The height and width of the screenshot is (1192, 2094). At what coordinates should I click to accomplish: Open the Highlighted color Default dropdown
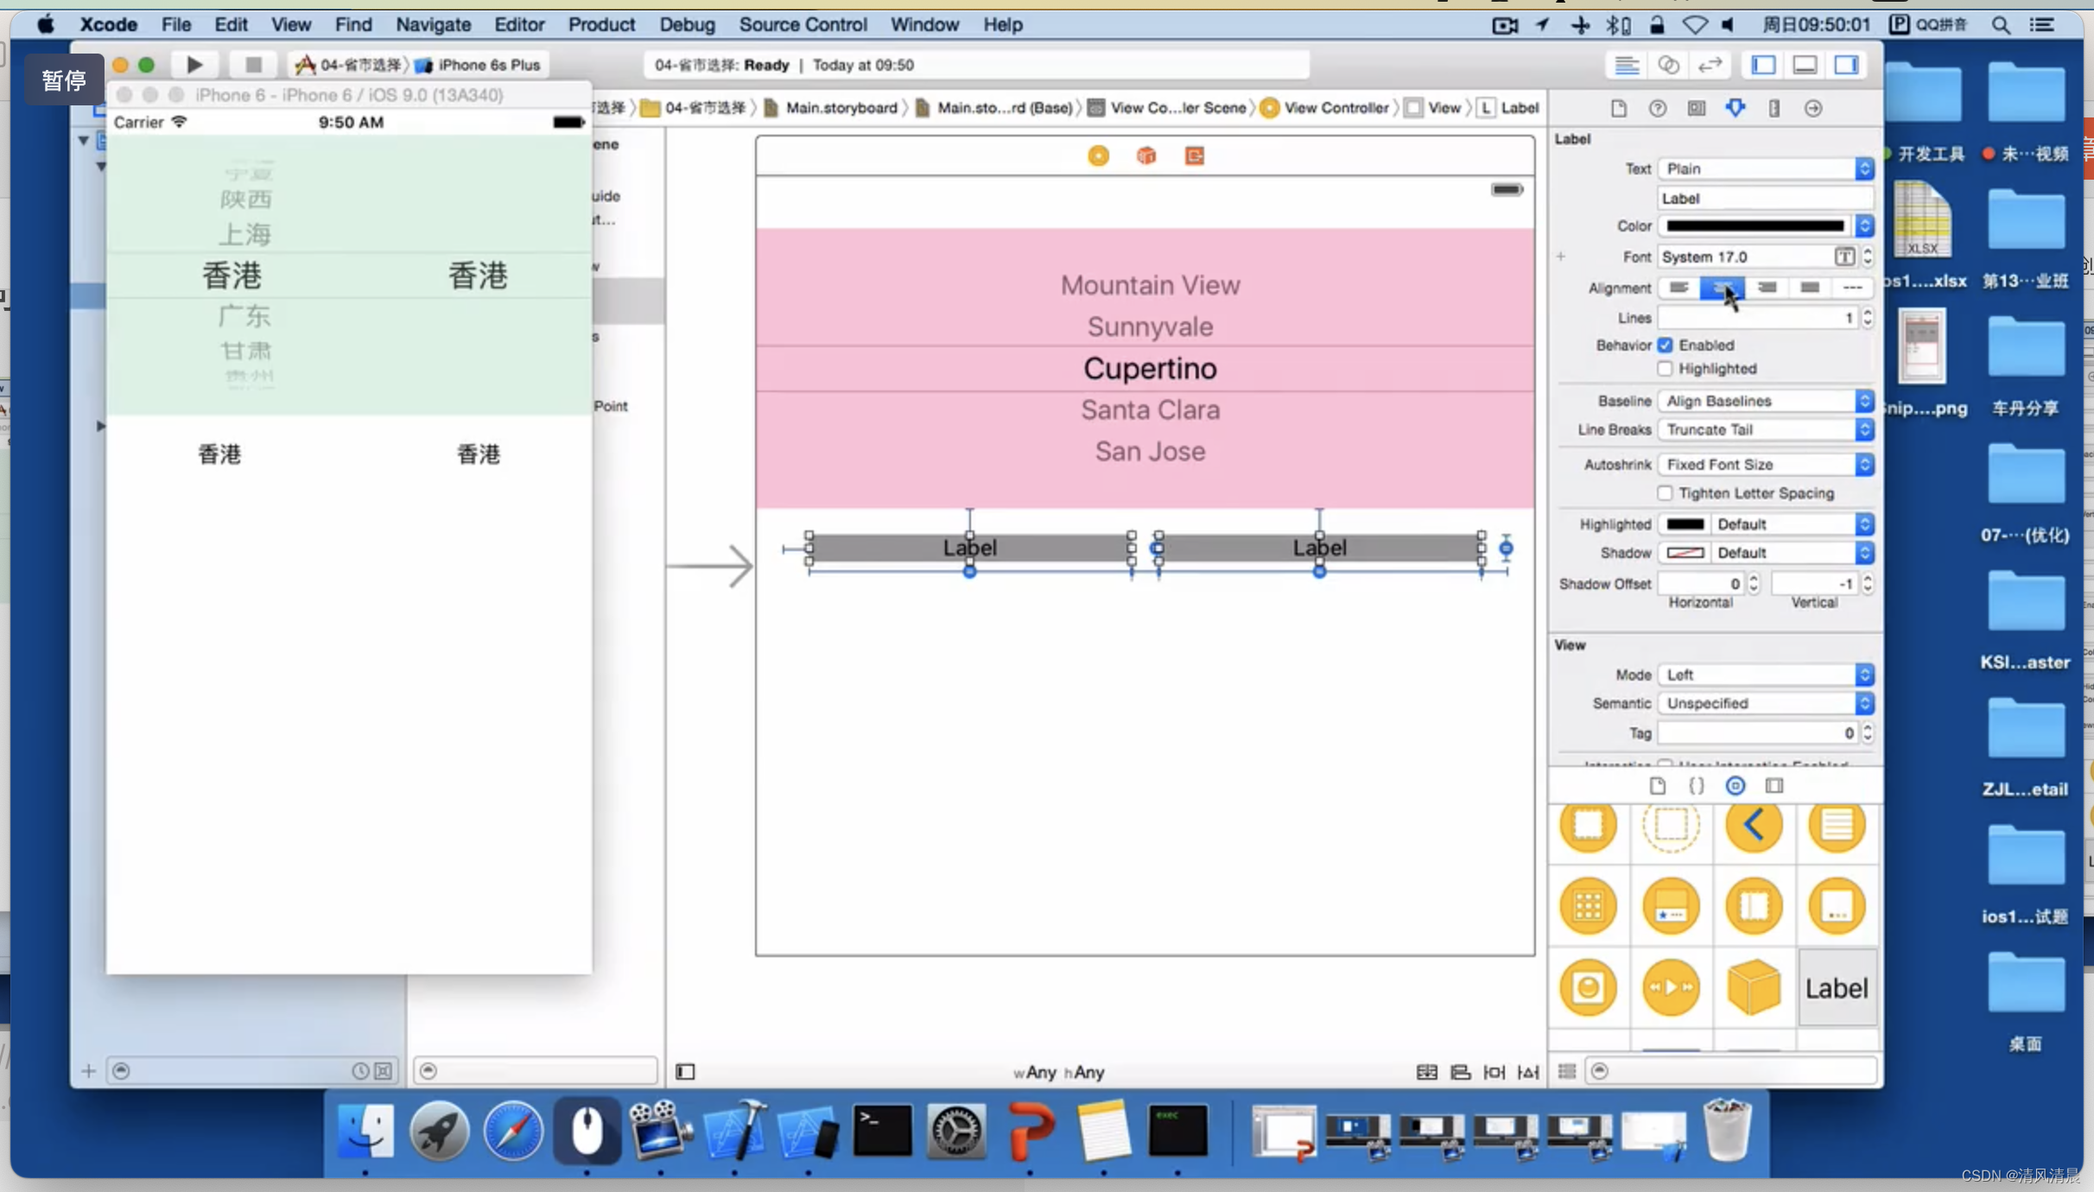[1791, 524]
